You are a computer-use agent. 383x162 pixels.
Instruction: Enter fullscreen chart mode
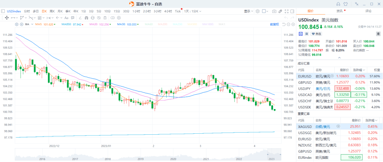point(287,11)
